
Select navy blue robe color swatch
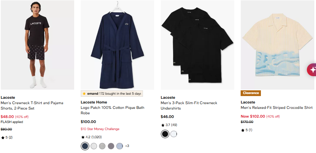[x=85, y=146]
